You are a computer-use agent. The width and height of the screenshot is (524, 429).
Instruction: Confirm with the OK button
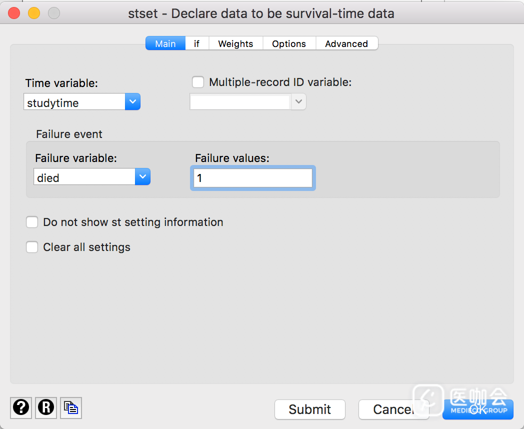[x=477, y=409]
